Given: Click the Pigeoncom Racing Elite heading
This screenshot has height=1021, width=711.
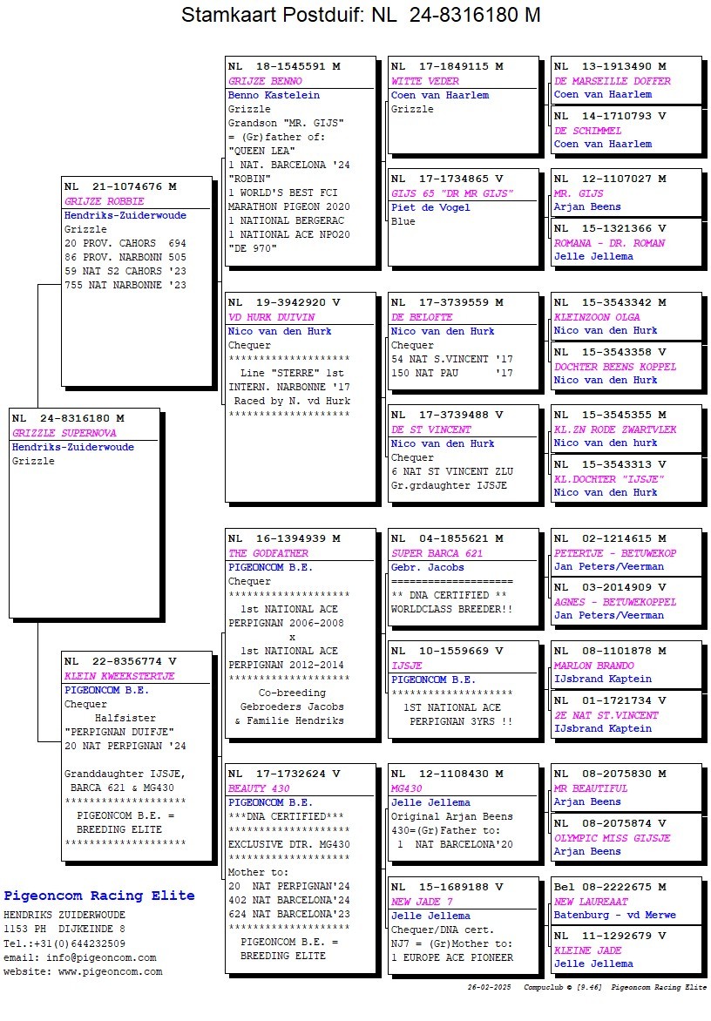Looking at the screenshot, I should pyautogui.click(x=99, y=896).
